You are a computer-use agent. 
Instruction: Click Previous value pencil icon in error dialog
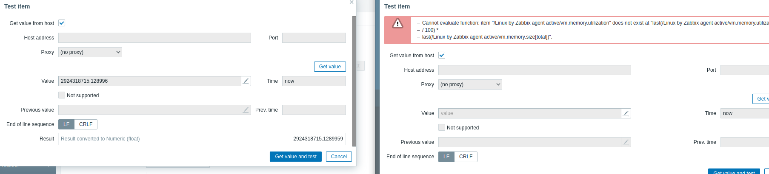coord(626,142)
